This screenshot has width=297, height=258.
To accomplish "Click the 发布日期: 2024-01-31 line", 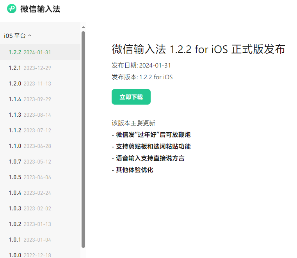I will [x=141, y=65].
